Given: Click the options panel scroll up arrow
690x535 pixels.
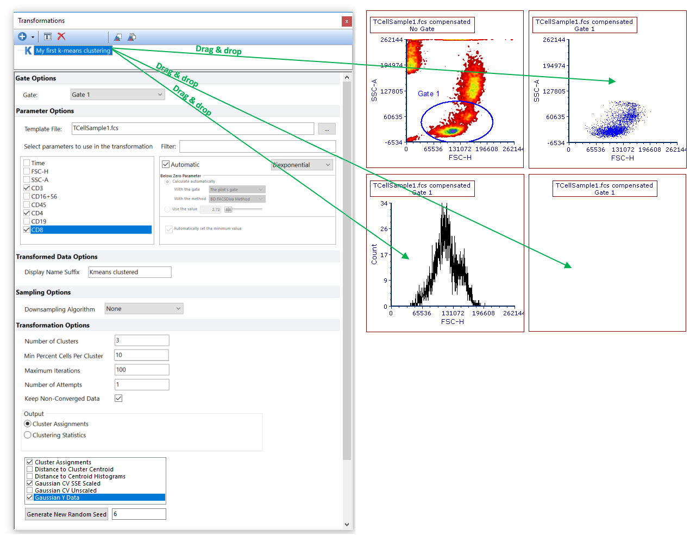Looking at the screenshot, I should [347, 78].
